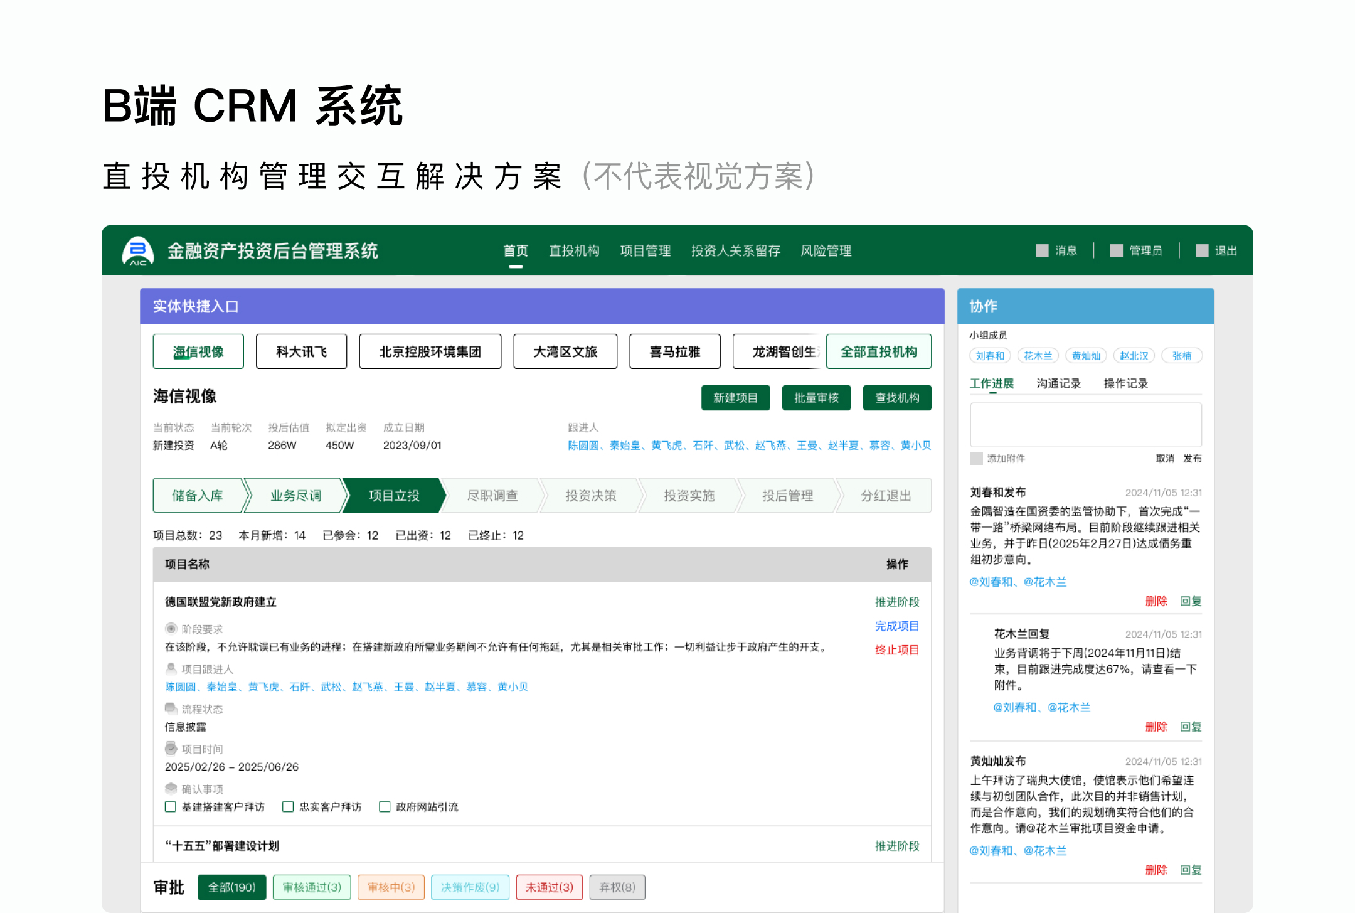Click the 退出 logout icon
The image size is (1355, 913).
point(1201,250)
